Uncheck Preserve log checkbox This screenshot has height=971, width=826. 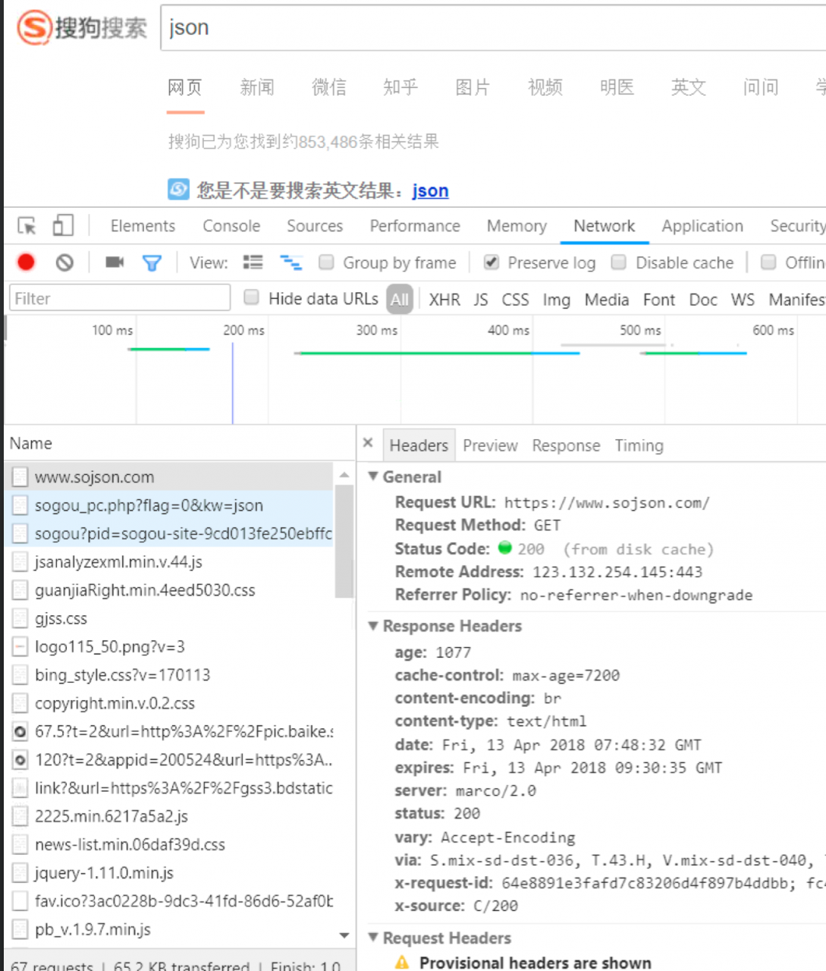[492, 262]
